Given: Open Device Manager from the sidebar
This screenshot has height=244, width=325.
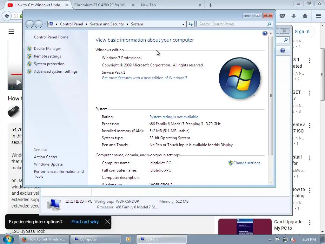Looking at the screenshot, I should tap(48, 49).
